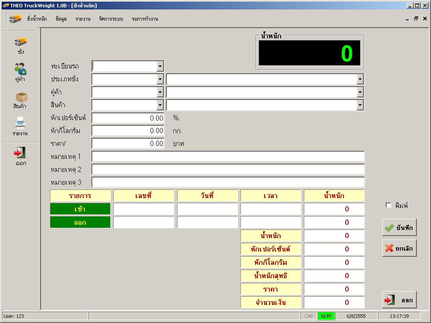Click the green เข้า weigh-in button
Screen dimensions: 431x323
[x=80, y=209]
